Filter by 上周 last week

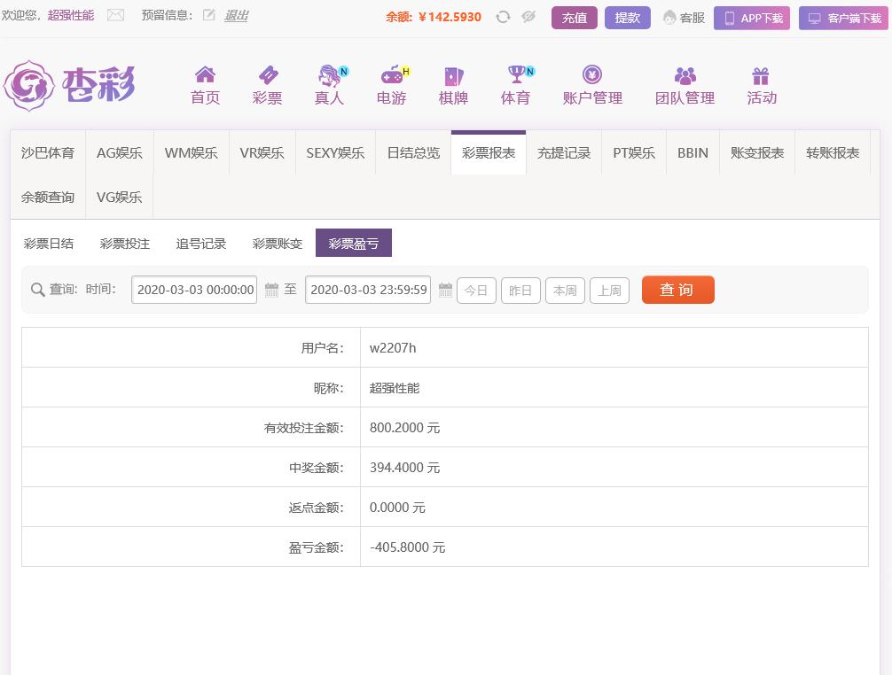(609, 291)
